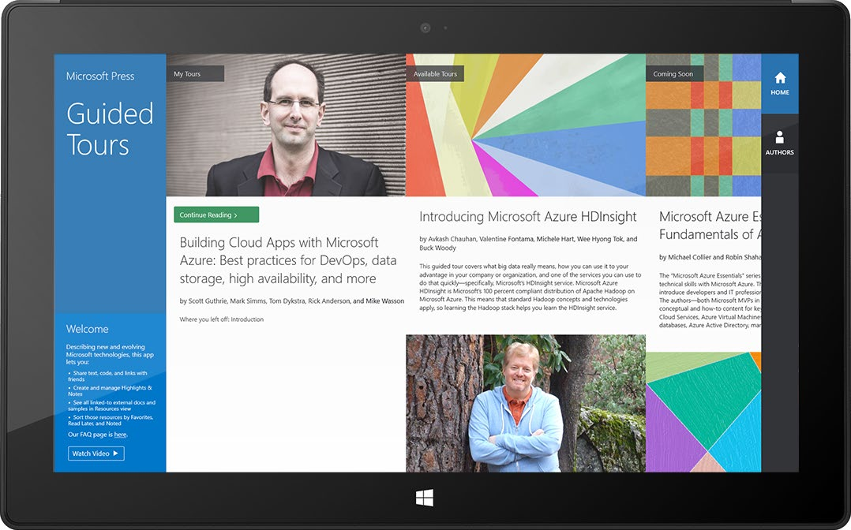Click the 'Where you left off: Introduction' text

(222, 319)
